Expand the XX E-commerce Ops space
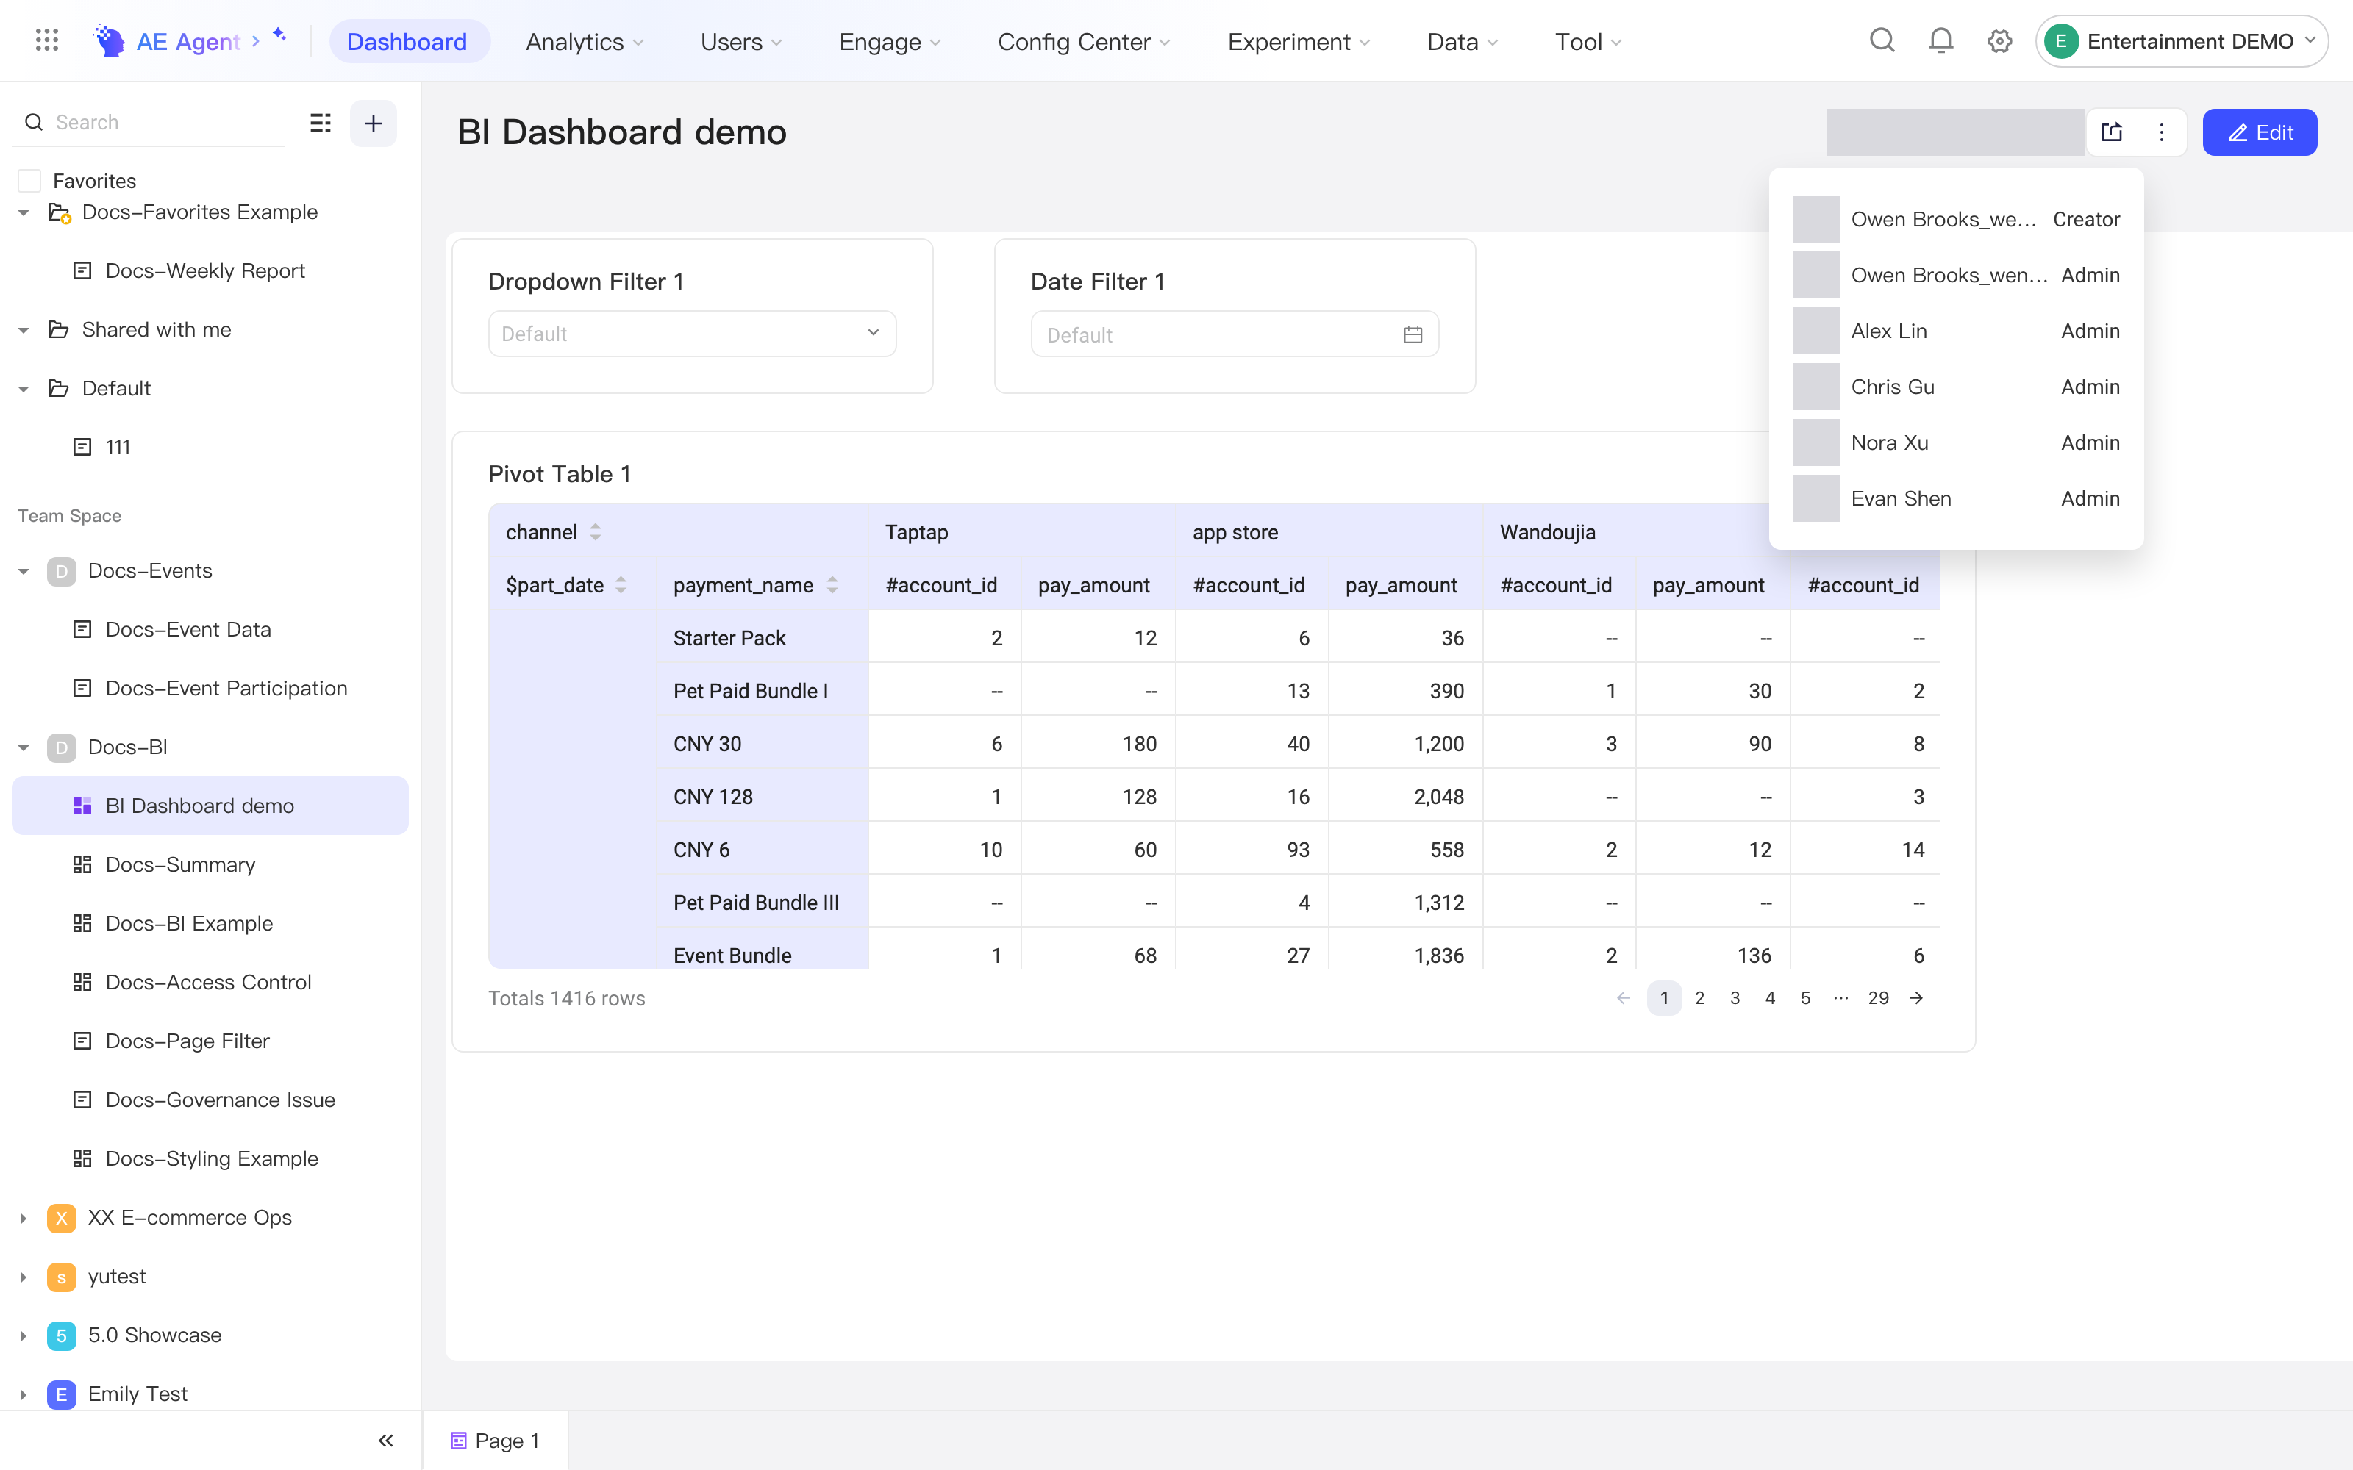This screenshot has height=1470, width=2353. (x=24, y=1218)
